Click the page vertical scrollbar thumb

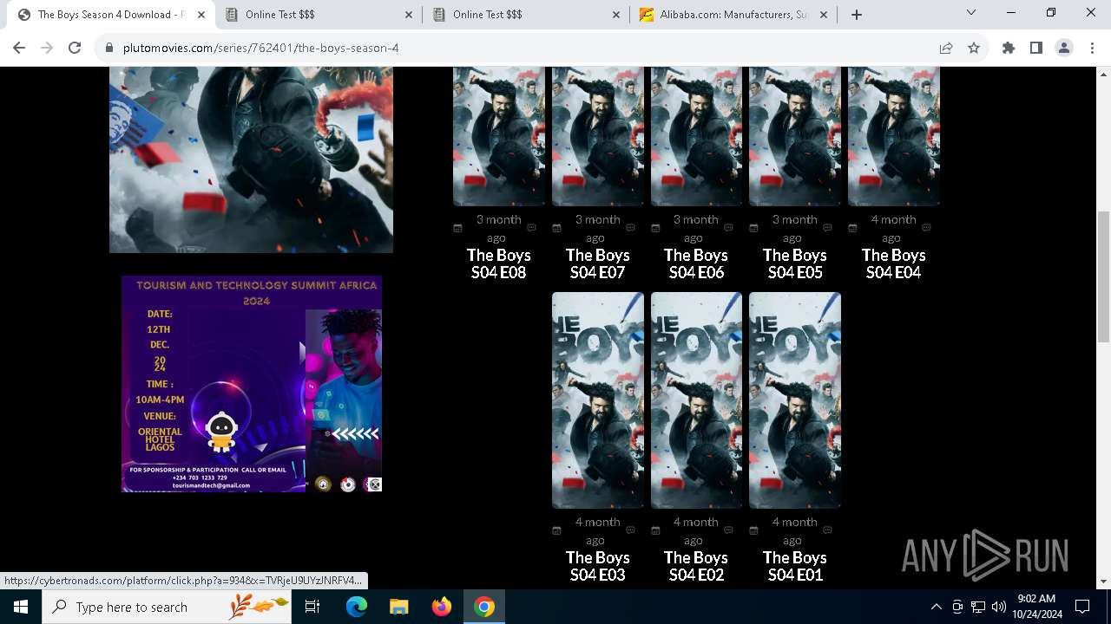(1103, 277)
